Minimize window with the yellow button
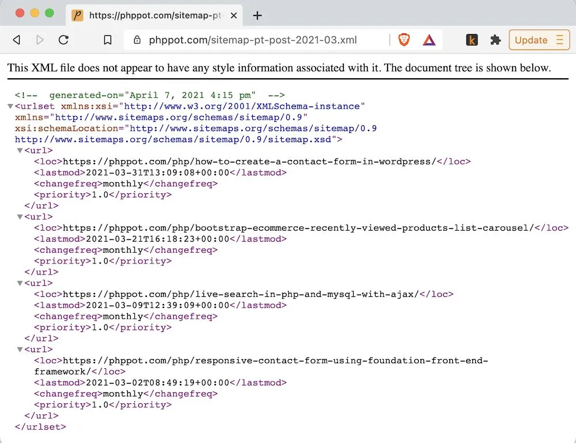The width and height of the screenshot is (576, 443). pyautogui.click(x=35, y=13)
